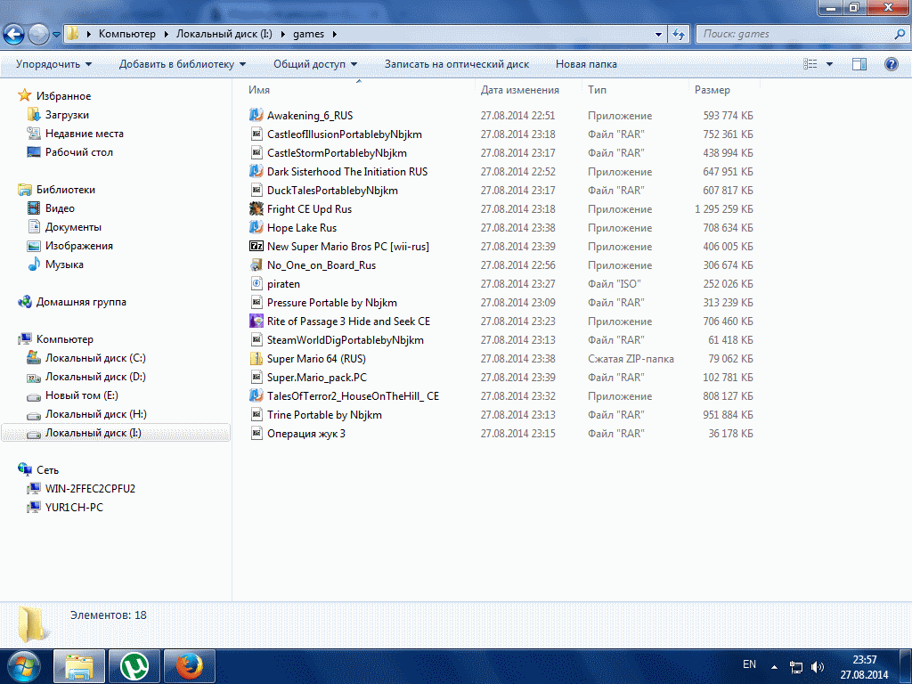Show hidden tray icons arrow

[774, 667]
